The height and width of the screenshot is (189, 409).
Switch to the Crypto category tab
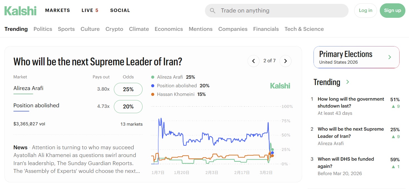(x=114, y=29)
